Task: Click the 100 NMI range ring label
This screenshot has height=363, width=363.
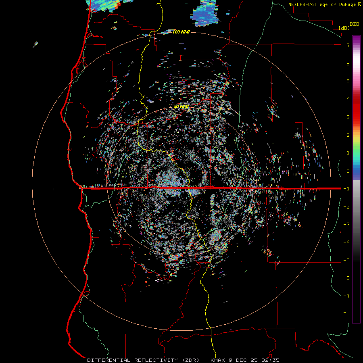Action: [181, 32]
